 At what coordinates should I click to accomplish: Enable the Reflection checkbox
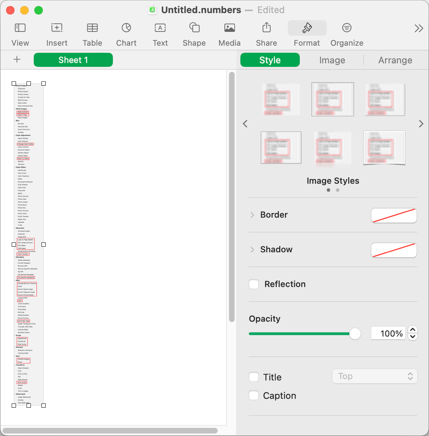point(254,284)
